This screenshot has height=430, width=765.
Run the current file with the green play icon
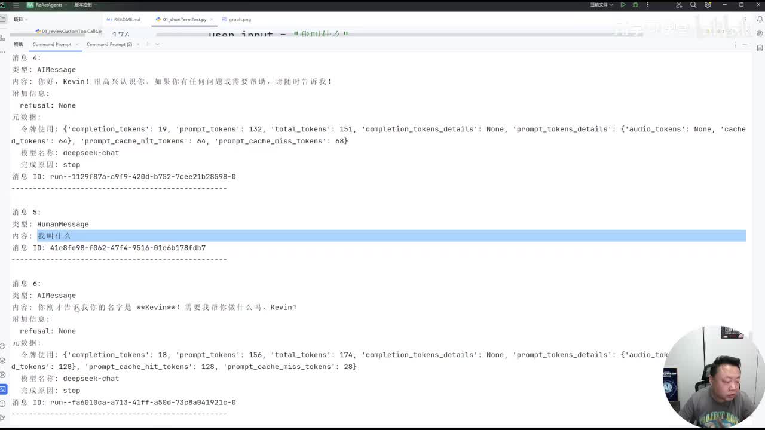(x=623, y=5)
